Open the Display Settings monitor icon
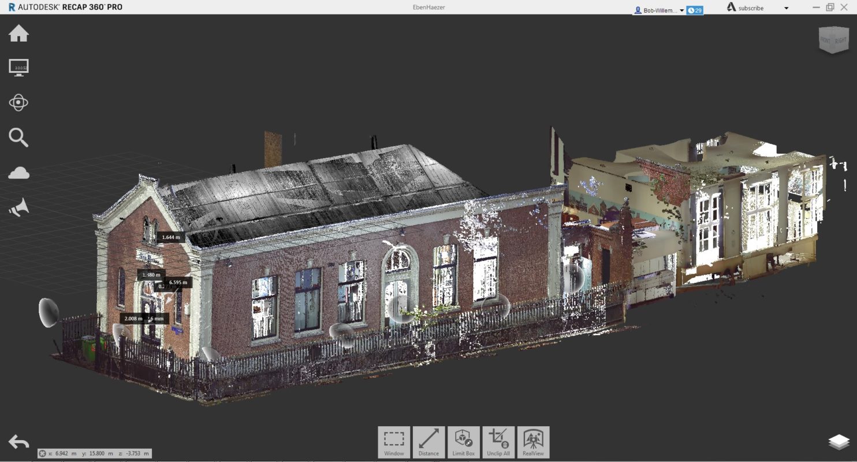857x462 pixels. click(x=18, y=68)
